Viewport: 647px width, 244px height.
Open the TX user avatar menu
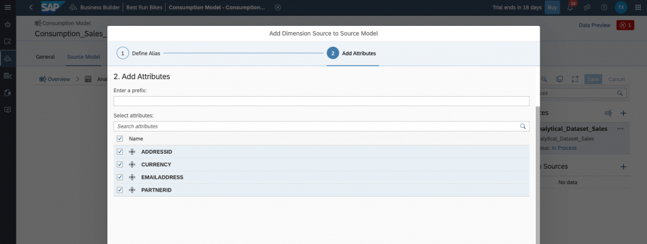(x=621, y=8)
